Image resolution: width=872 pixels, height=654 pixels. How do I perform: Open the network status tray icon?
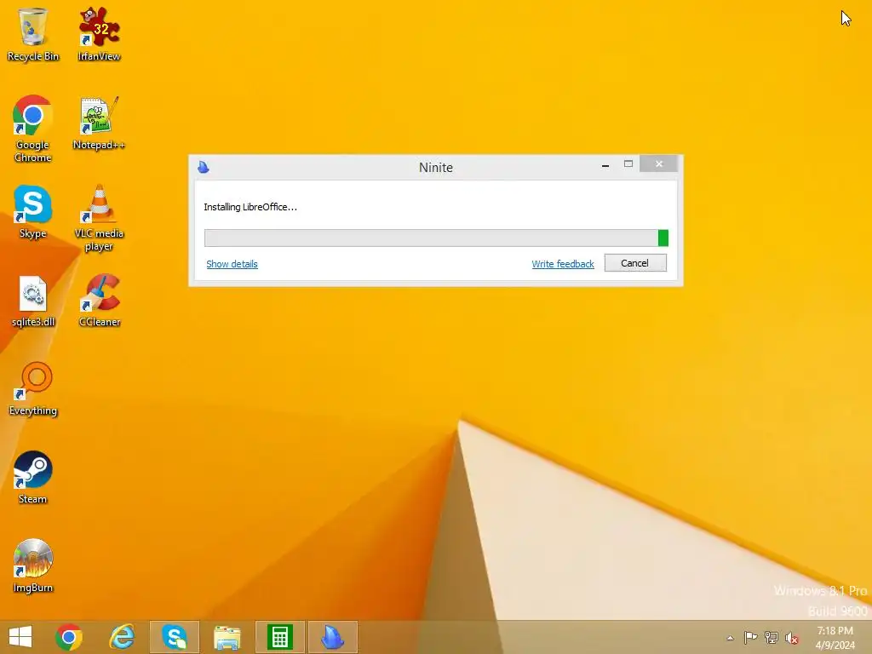[x=772, y=638]
